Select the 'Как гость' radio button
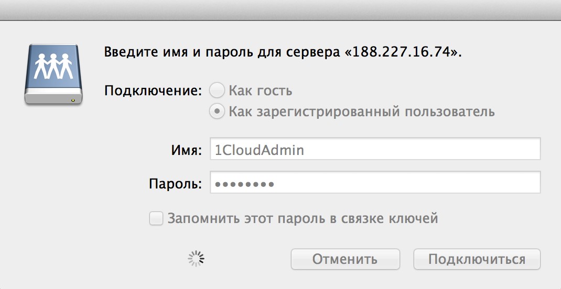The width and height of the screenshot is (561, 289). [217, 91]
